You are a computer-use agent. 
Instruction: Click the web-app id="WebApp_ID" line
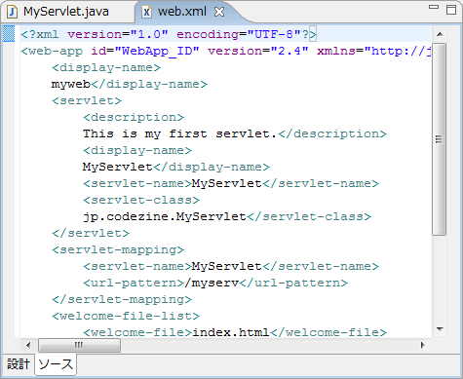(x=226, y=51)
